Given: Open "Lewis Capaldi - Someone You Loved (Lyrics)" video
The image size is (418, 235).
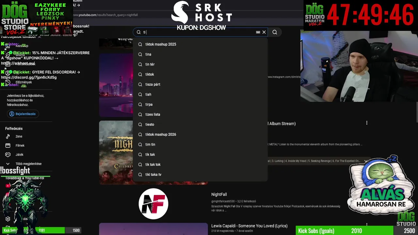Looking at the screenshot, I should (249, 226).
